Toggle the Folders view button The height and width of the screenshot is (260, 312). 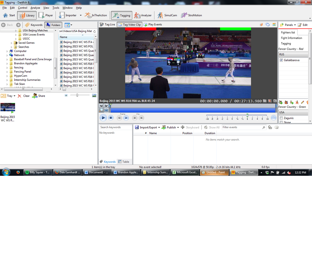click(x=53, y=25)
